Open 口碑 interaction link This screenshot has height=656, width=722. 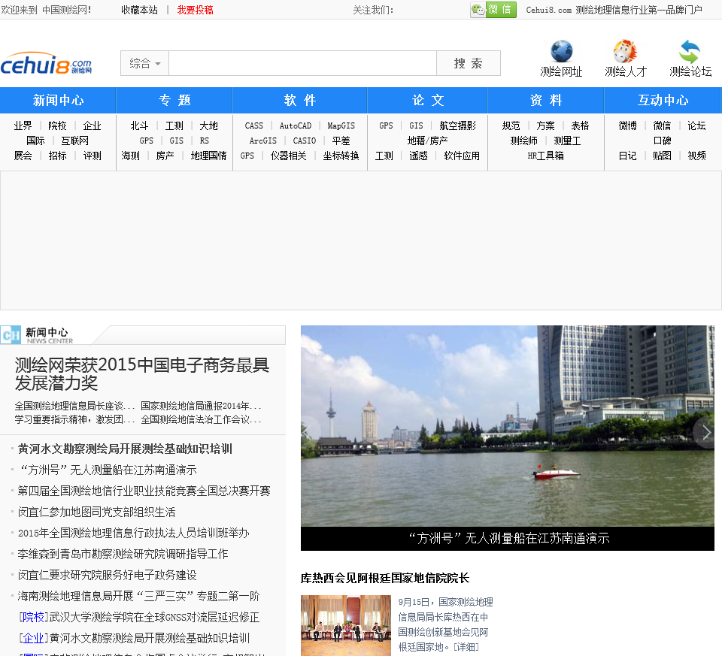[x=662, y=141]
